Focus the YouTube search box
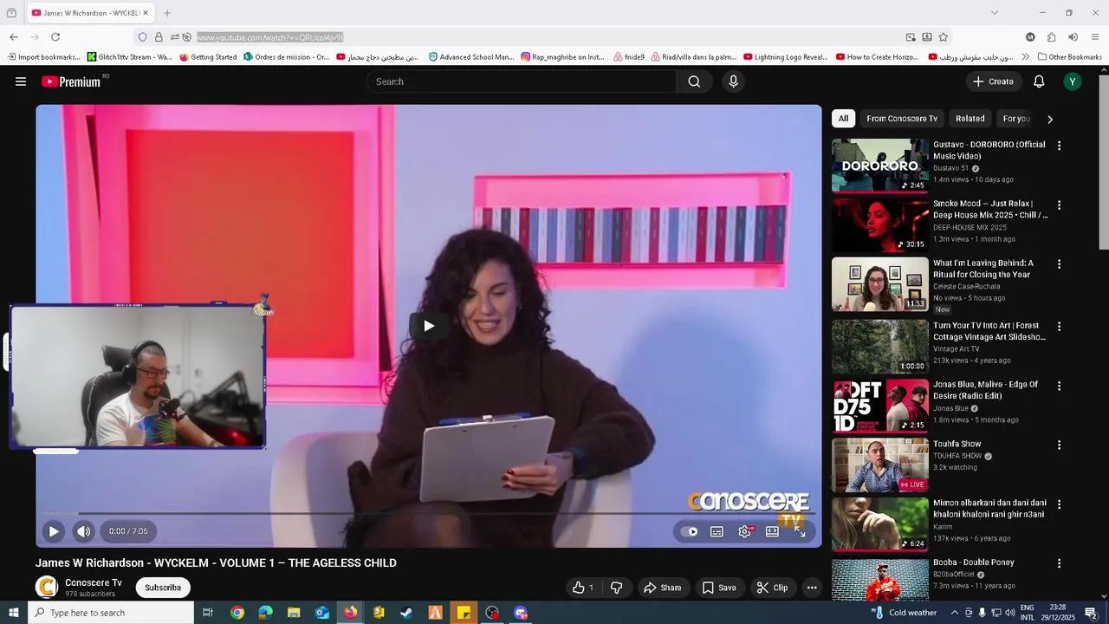Viewport: 1109px width, 624px height. click(522, 81)
